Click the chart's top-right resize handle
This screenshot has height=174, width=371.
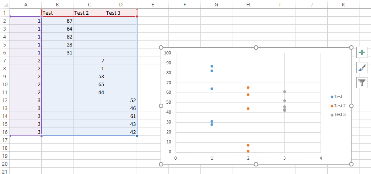(351, 48)
